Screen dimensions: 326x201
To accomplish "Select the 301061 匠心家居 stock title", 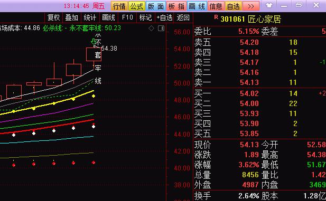I will tap(251, 20).
